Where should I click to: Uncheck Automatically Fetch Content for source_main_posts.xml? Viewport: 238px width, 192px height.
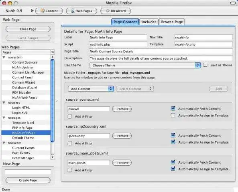point(173,162)
